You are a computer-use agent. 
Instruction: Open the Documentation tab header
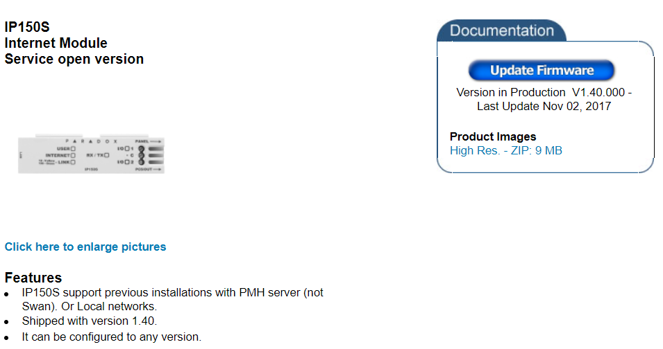[x=501, y=31]
